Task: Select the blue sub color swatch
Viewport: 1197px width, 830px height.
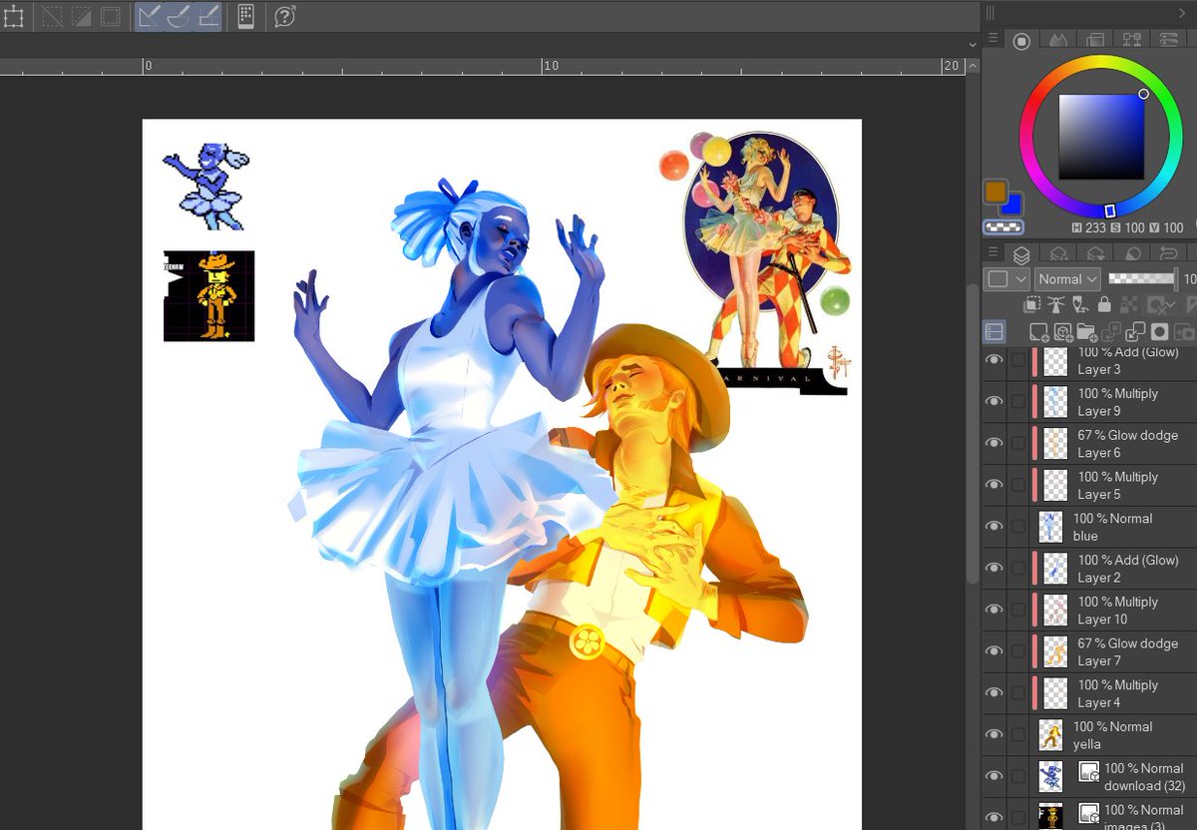Action: pyautogui.click(x=1012, y=204)
